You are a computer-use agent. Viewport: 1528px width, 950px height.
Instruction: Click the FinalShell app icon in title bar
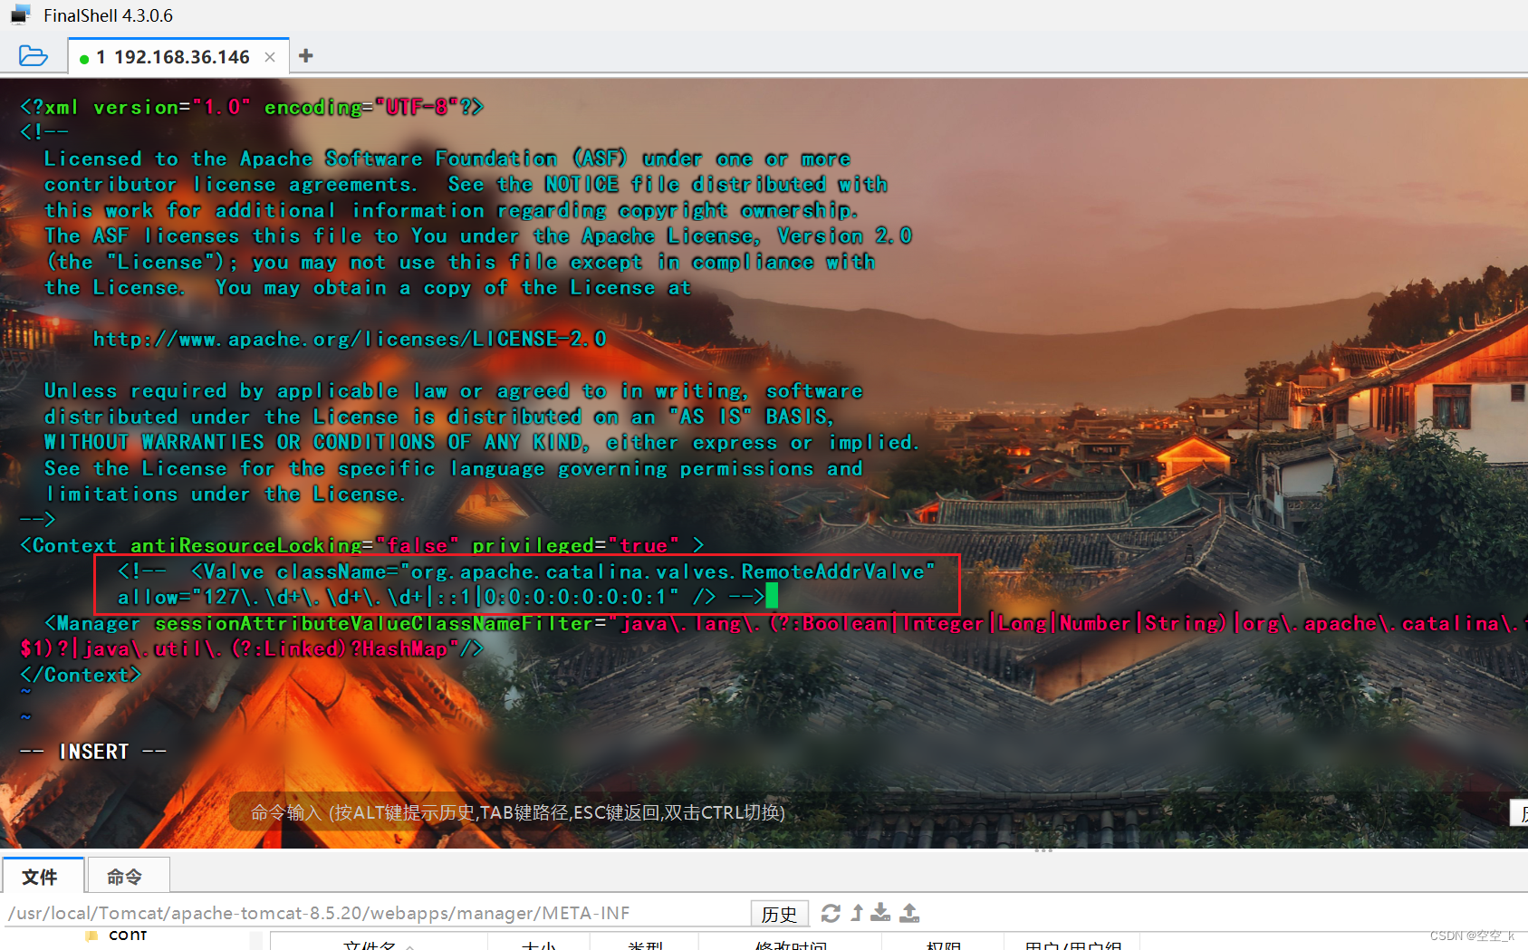coord(20,15)
